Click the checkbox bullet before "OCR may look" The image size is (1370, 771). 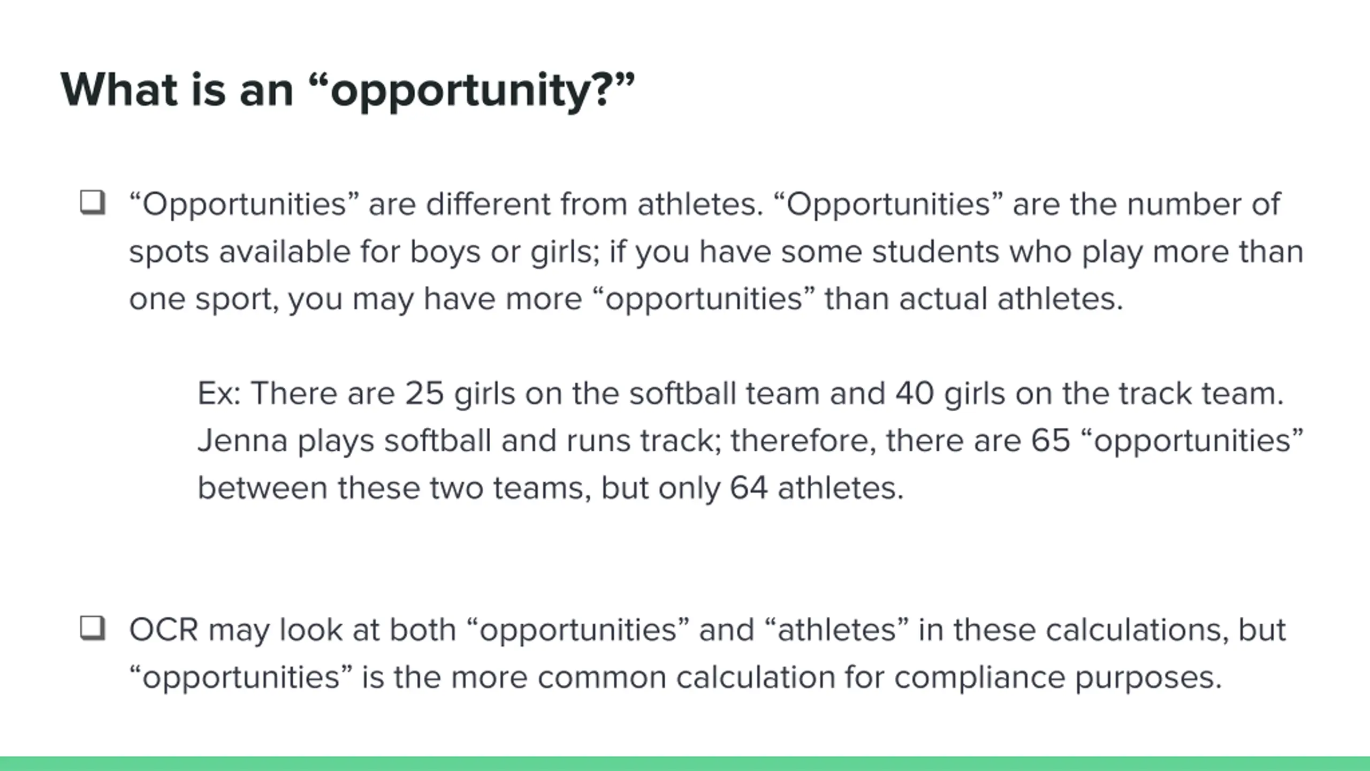point(93,628)
